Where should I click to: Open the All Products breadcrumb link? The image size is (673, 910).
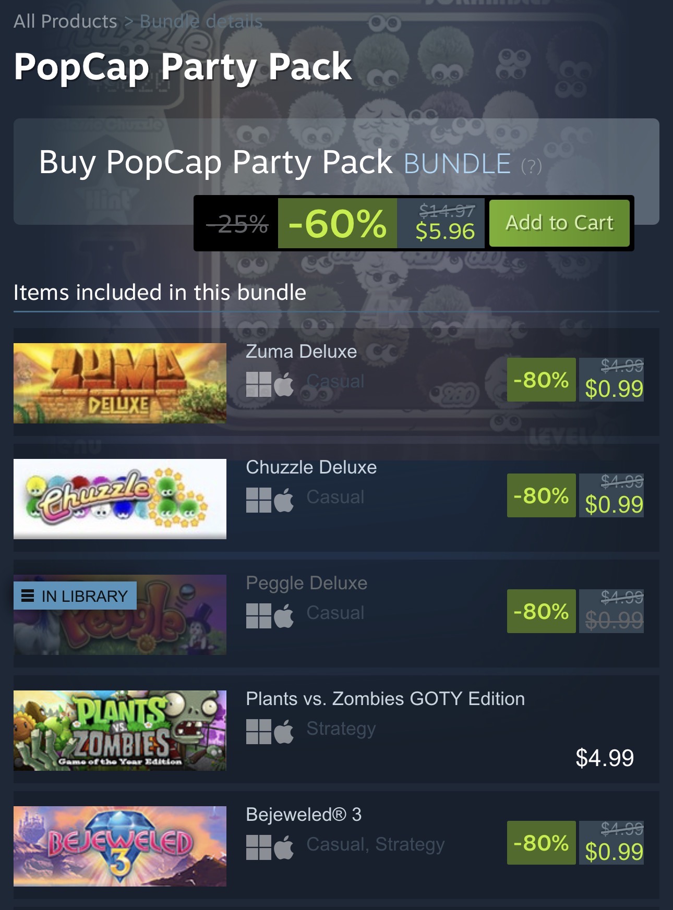[65, 21]
